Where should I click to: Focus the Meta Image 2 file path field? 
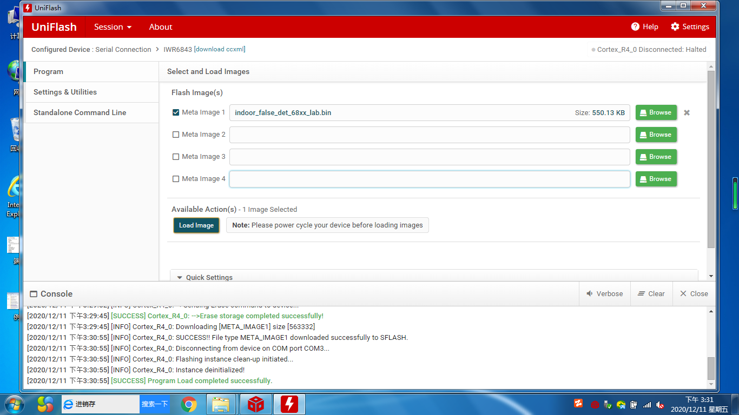pos(430,135)
